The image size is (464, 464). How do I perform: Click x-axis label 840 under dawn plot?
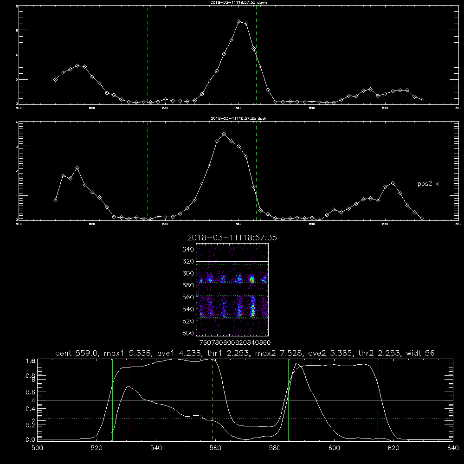[x=239, y=108]
